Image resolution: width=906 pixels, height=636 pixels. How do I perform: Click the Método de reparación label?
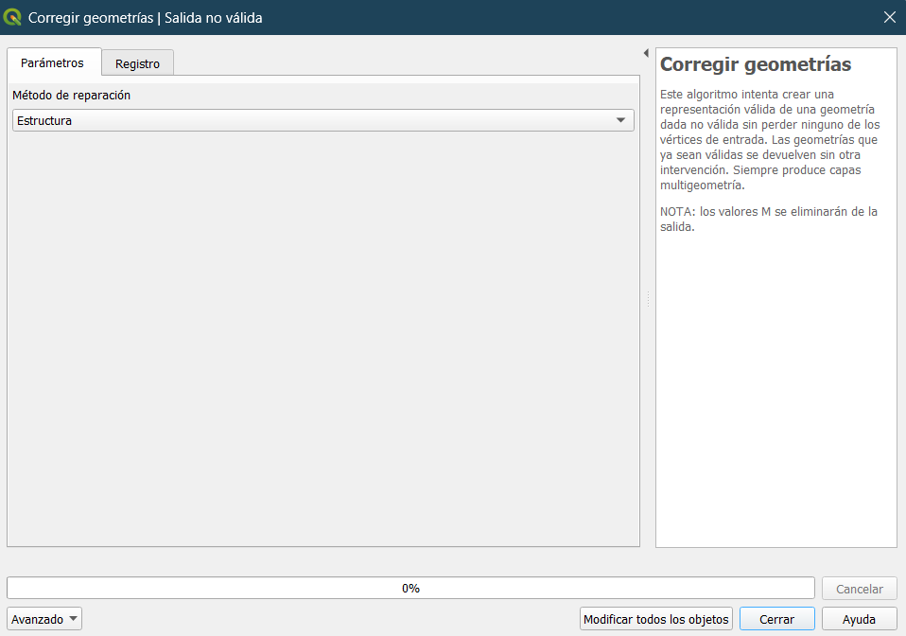pos(71,96)
